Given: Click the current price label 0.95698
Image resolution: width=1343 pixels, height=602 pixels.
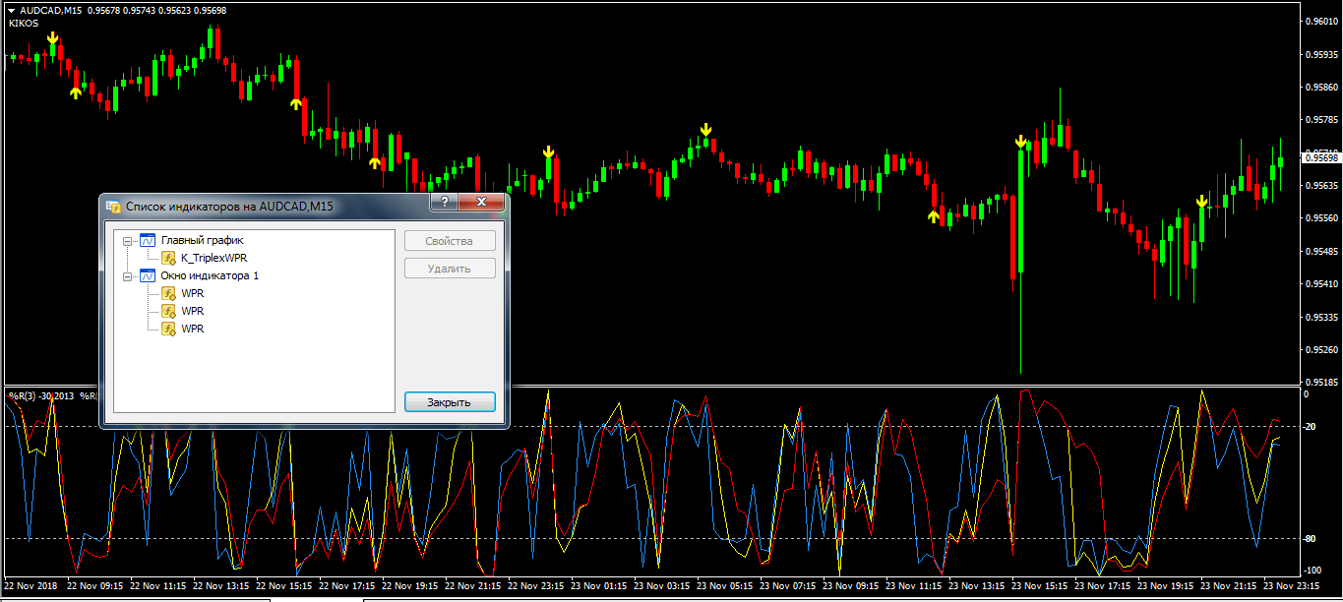Looking at the screenshot, I should 1321,157.
